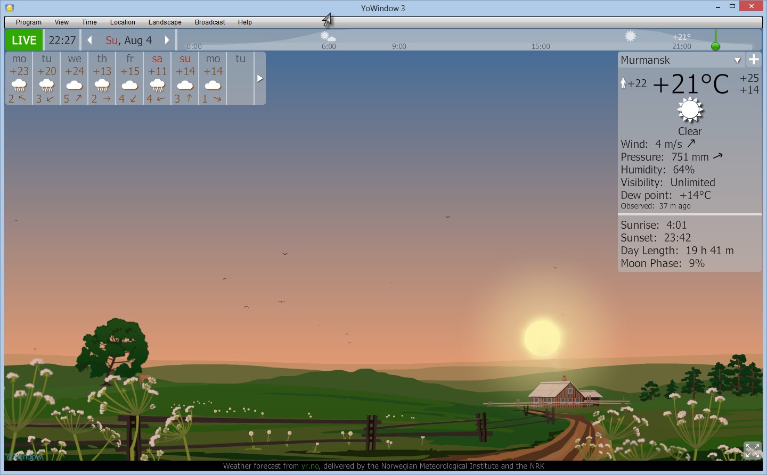
Task: Click the fullscreen expand icon
Action: [x=752, y=451]
